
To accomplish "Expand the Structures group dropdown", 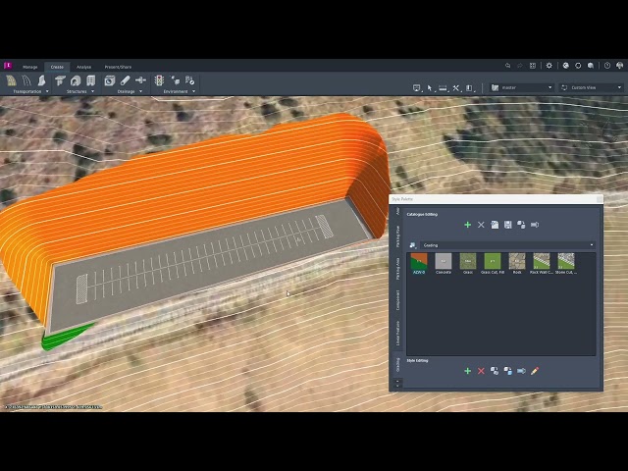I will (92, 91).
